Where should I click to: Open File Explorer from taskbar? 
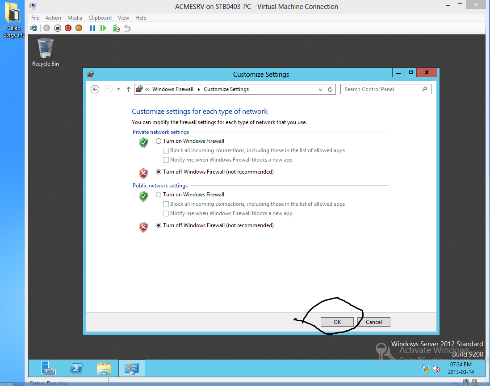click(104, 369)
